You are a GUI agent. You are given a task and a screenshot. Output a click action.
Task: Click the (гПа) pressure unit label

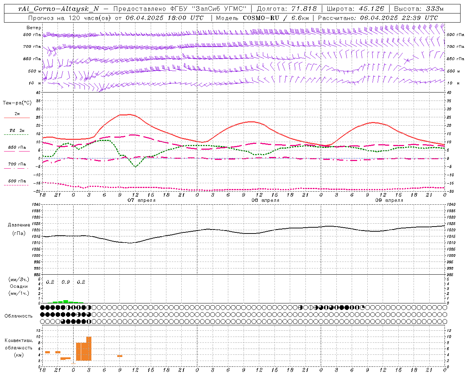(19, 233)
